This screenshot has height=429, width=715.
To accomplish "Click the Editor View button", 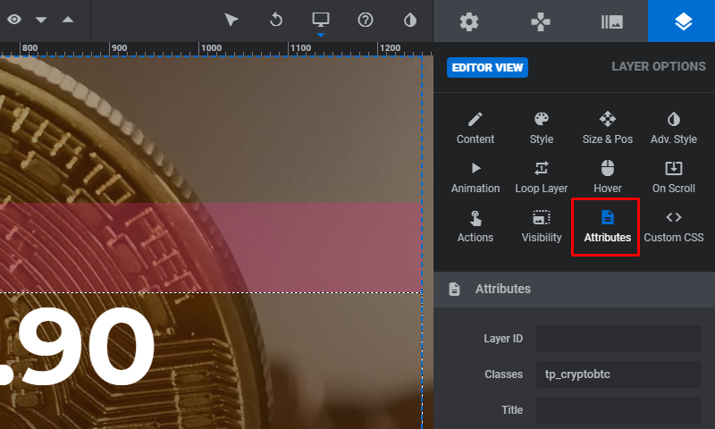I will (487, 67).
